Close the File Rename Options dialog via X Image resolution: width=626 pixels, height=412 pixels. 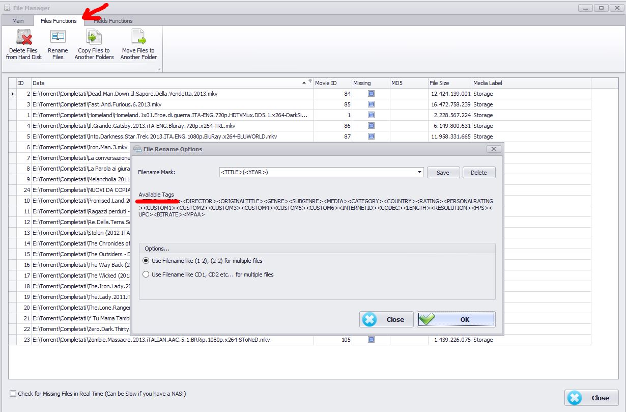click(x=493, y=149)
